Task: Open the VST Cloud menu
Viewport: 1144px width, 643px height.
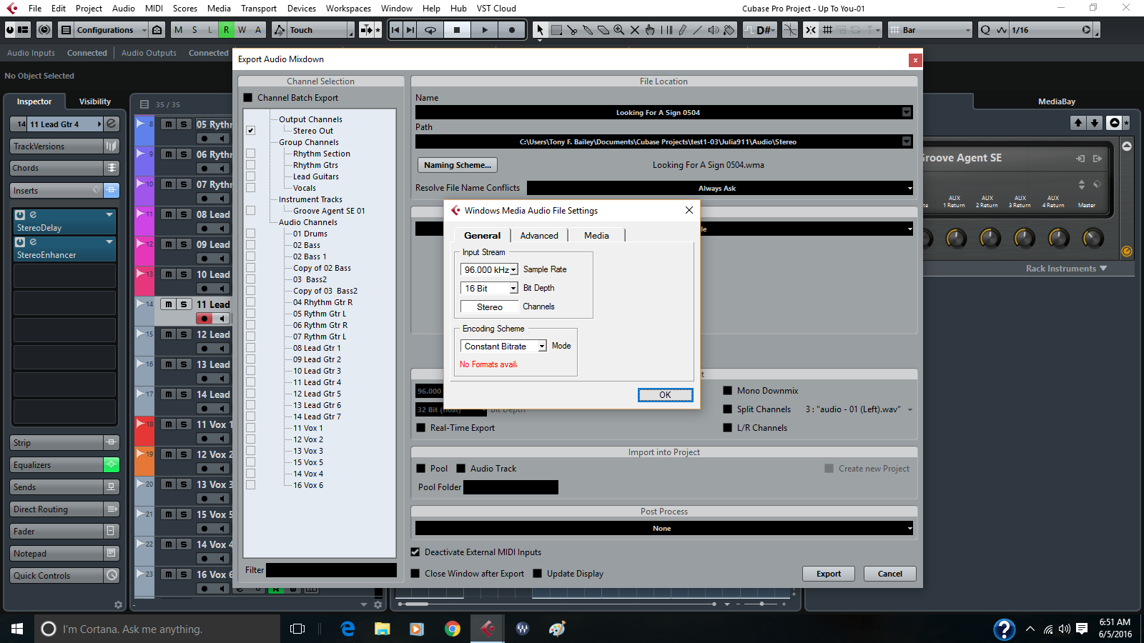Action: (496, 9)
